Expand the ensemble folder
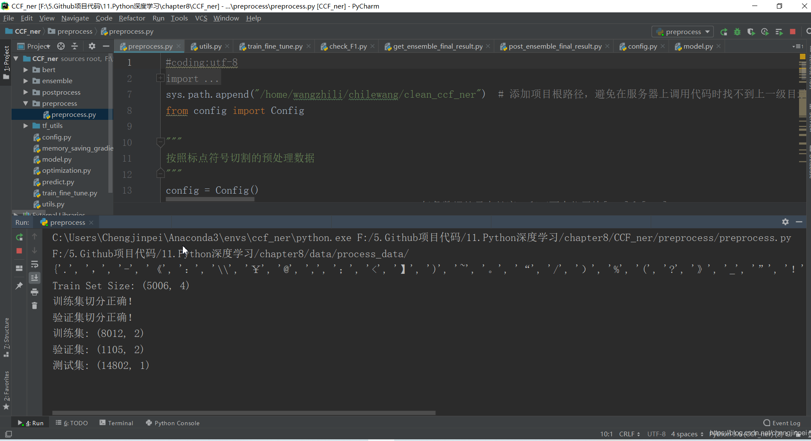 point(26,81)
